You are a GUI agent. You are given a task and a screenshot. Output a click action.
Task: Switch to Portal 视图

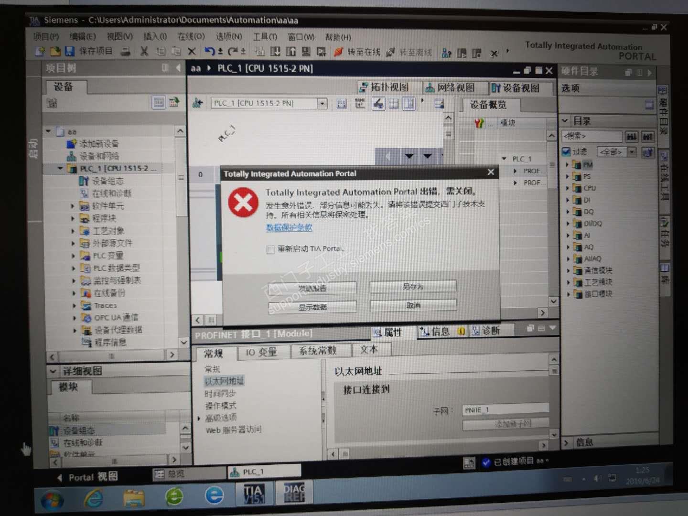click(x=88, y=477)
